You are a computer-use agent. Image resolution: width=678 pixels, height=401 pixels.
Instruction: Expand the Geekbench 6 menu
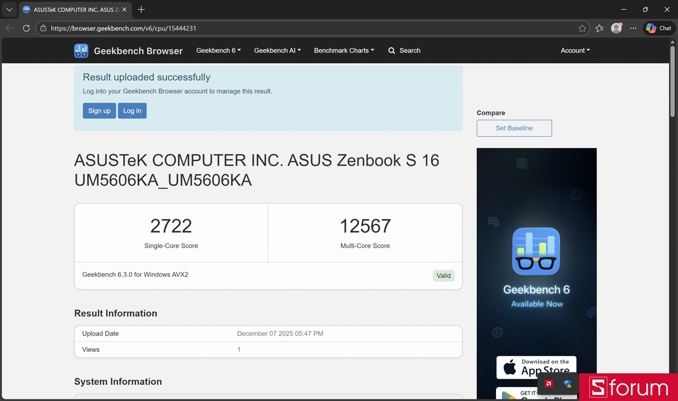click(218, 50)
